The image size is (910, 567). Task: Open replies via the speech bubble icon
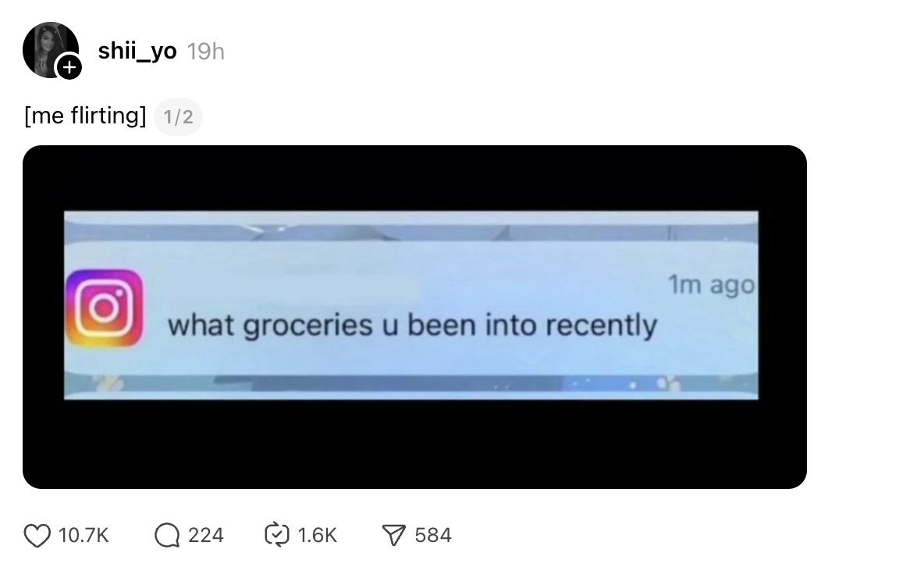tap(165, 535)
